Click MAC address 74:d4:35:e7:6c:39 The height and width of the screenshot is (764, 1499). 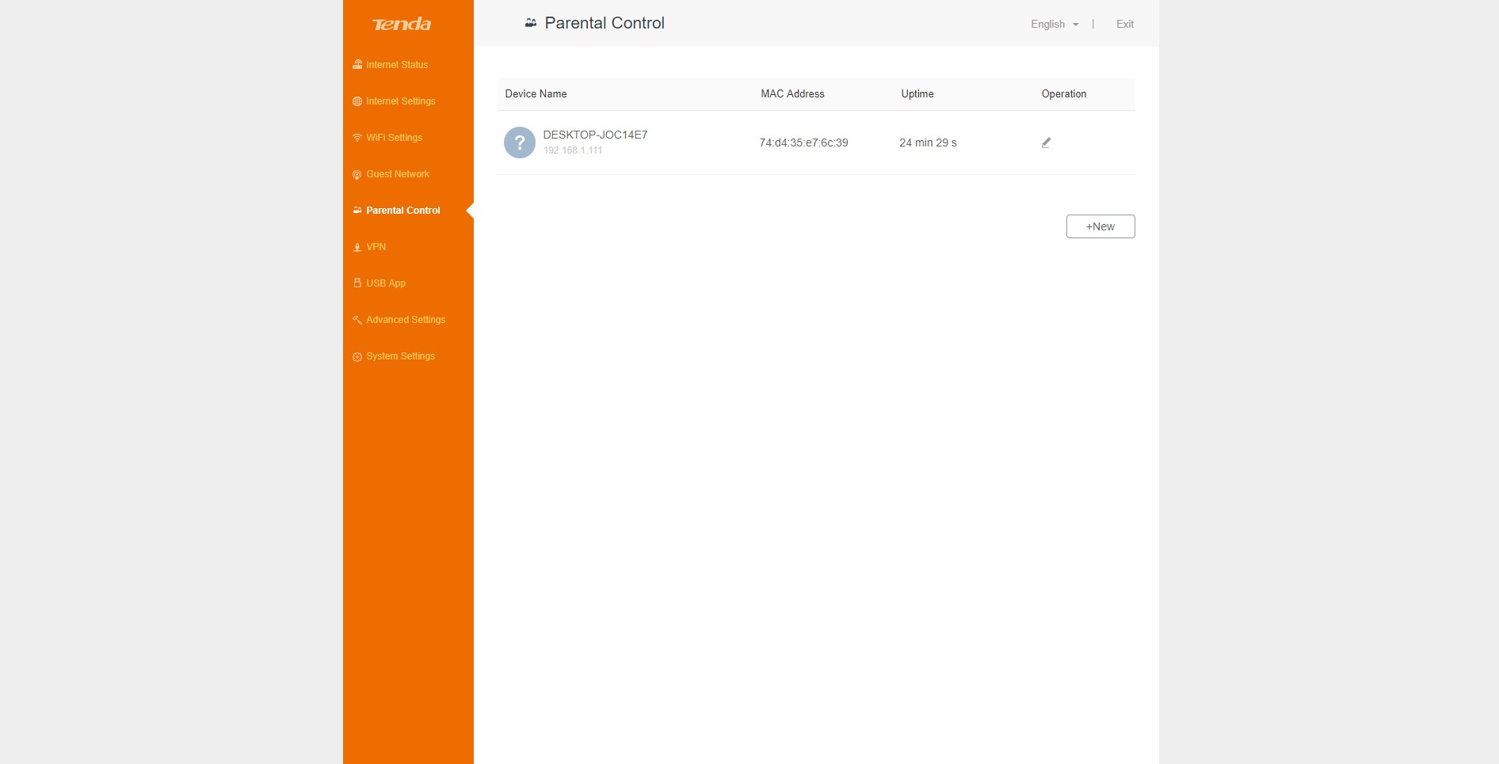(x=803, y=143)
